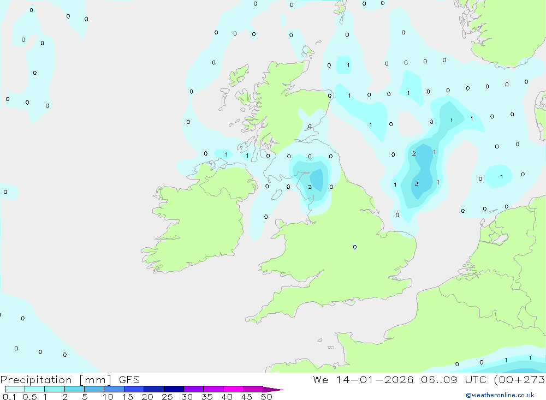Choose the 25–30 mm legend color swatch
The height and width of the screenshot is (400, 546).
tap(174, 389)
